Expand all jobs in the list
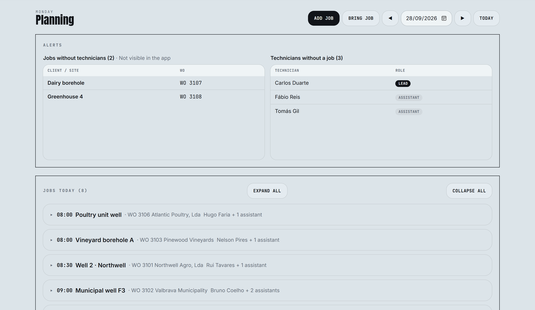535x310 pixels. (x=267, y=191)
